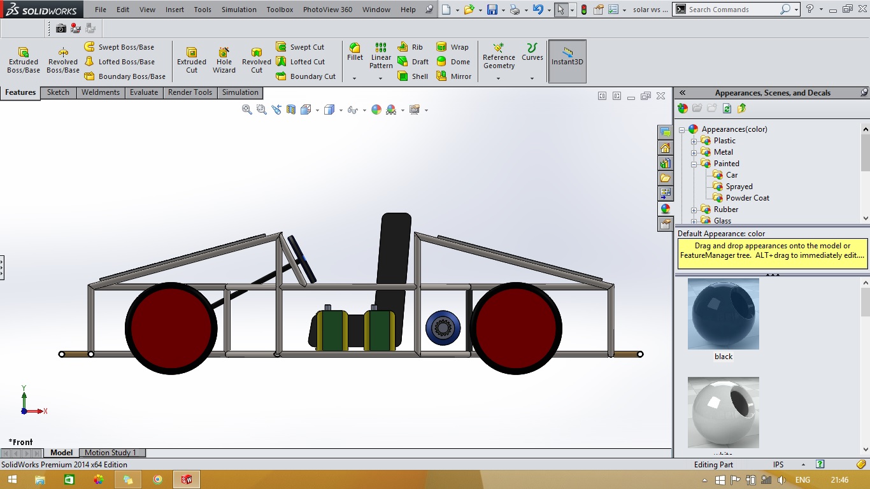Collapse the Painted appearances folder
This screenshot has height=489, width=870.
click(694, 164)
